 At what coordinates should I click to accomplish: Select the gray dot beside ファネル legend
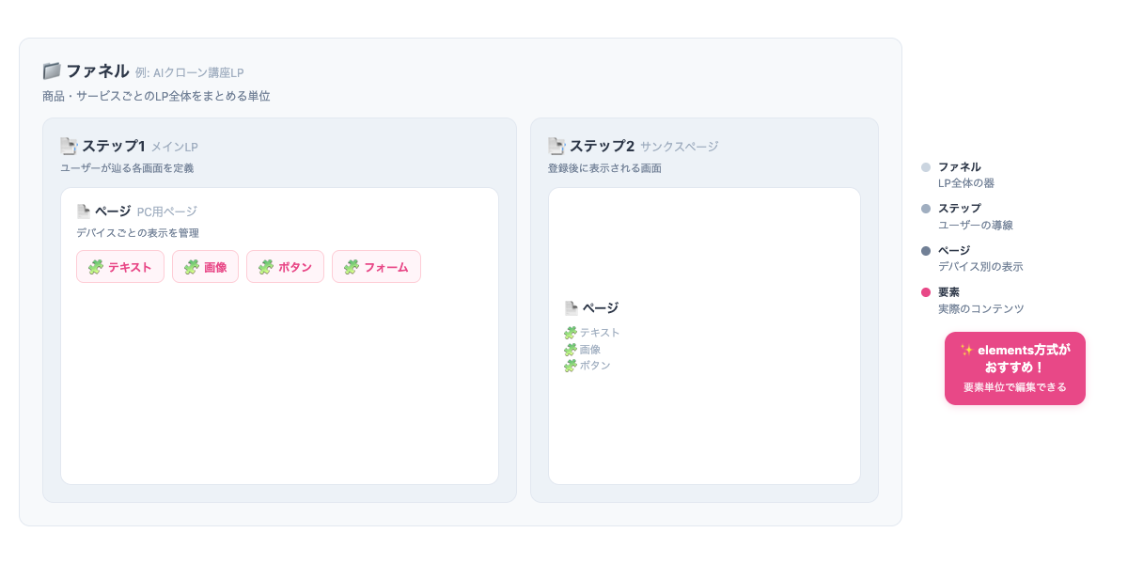925,167
